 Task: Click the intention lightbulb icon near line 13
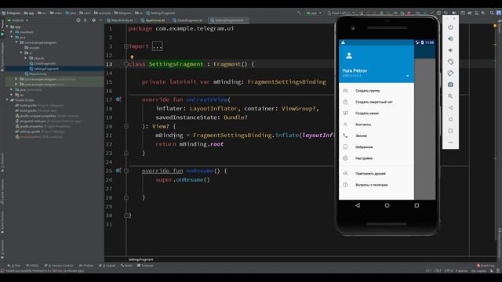point(132,57)
